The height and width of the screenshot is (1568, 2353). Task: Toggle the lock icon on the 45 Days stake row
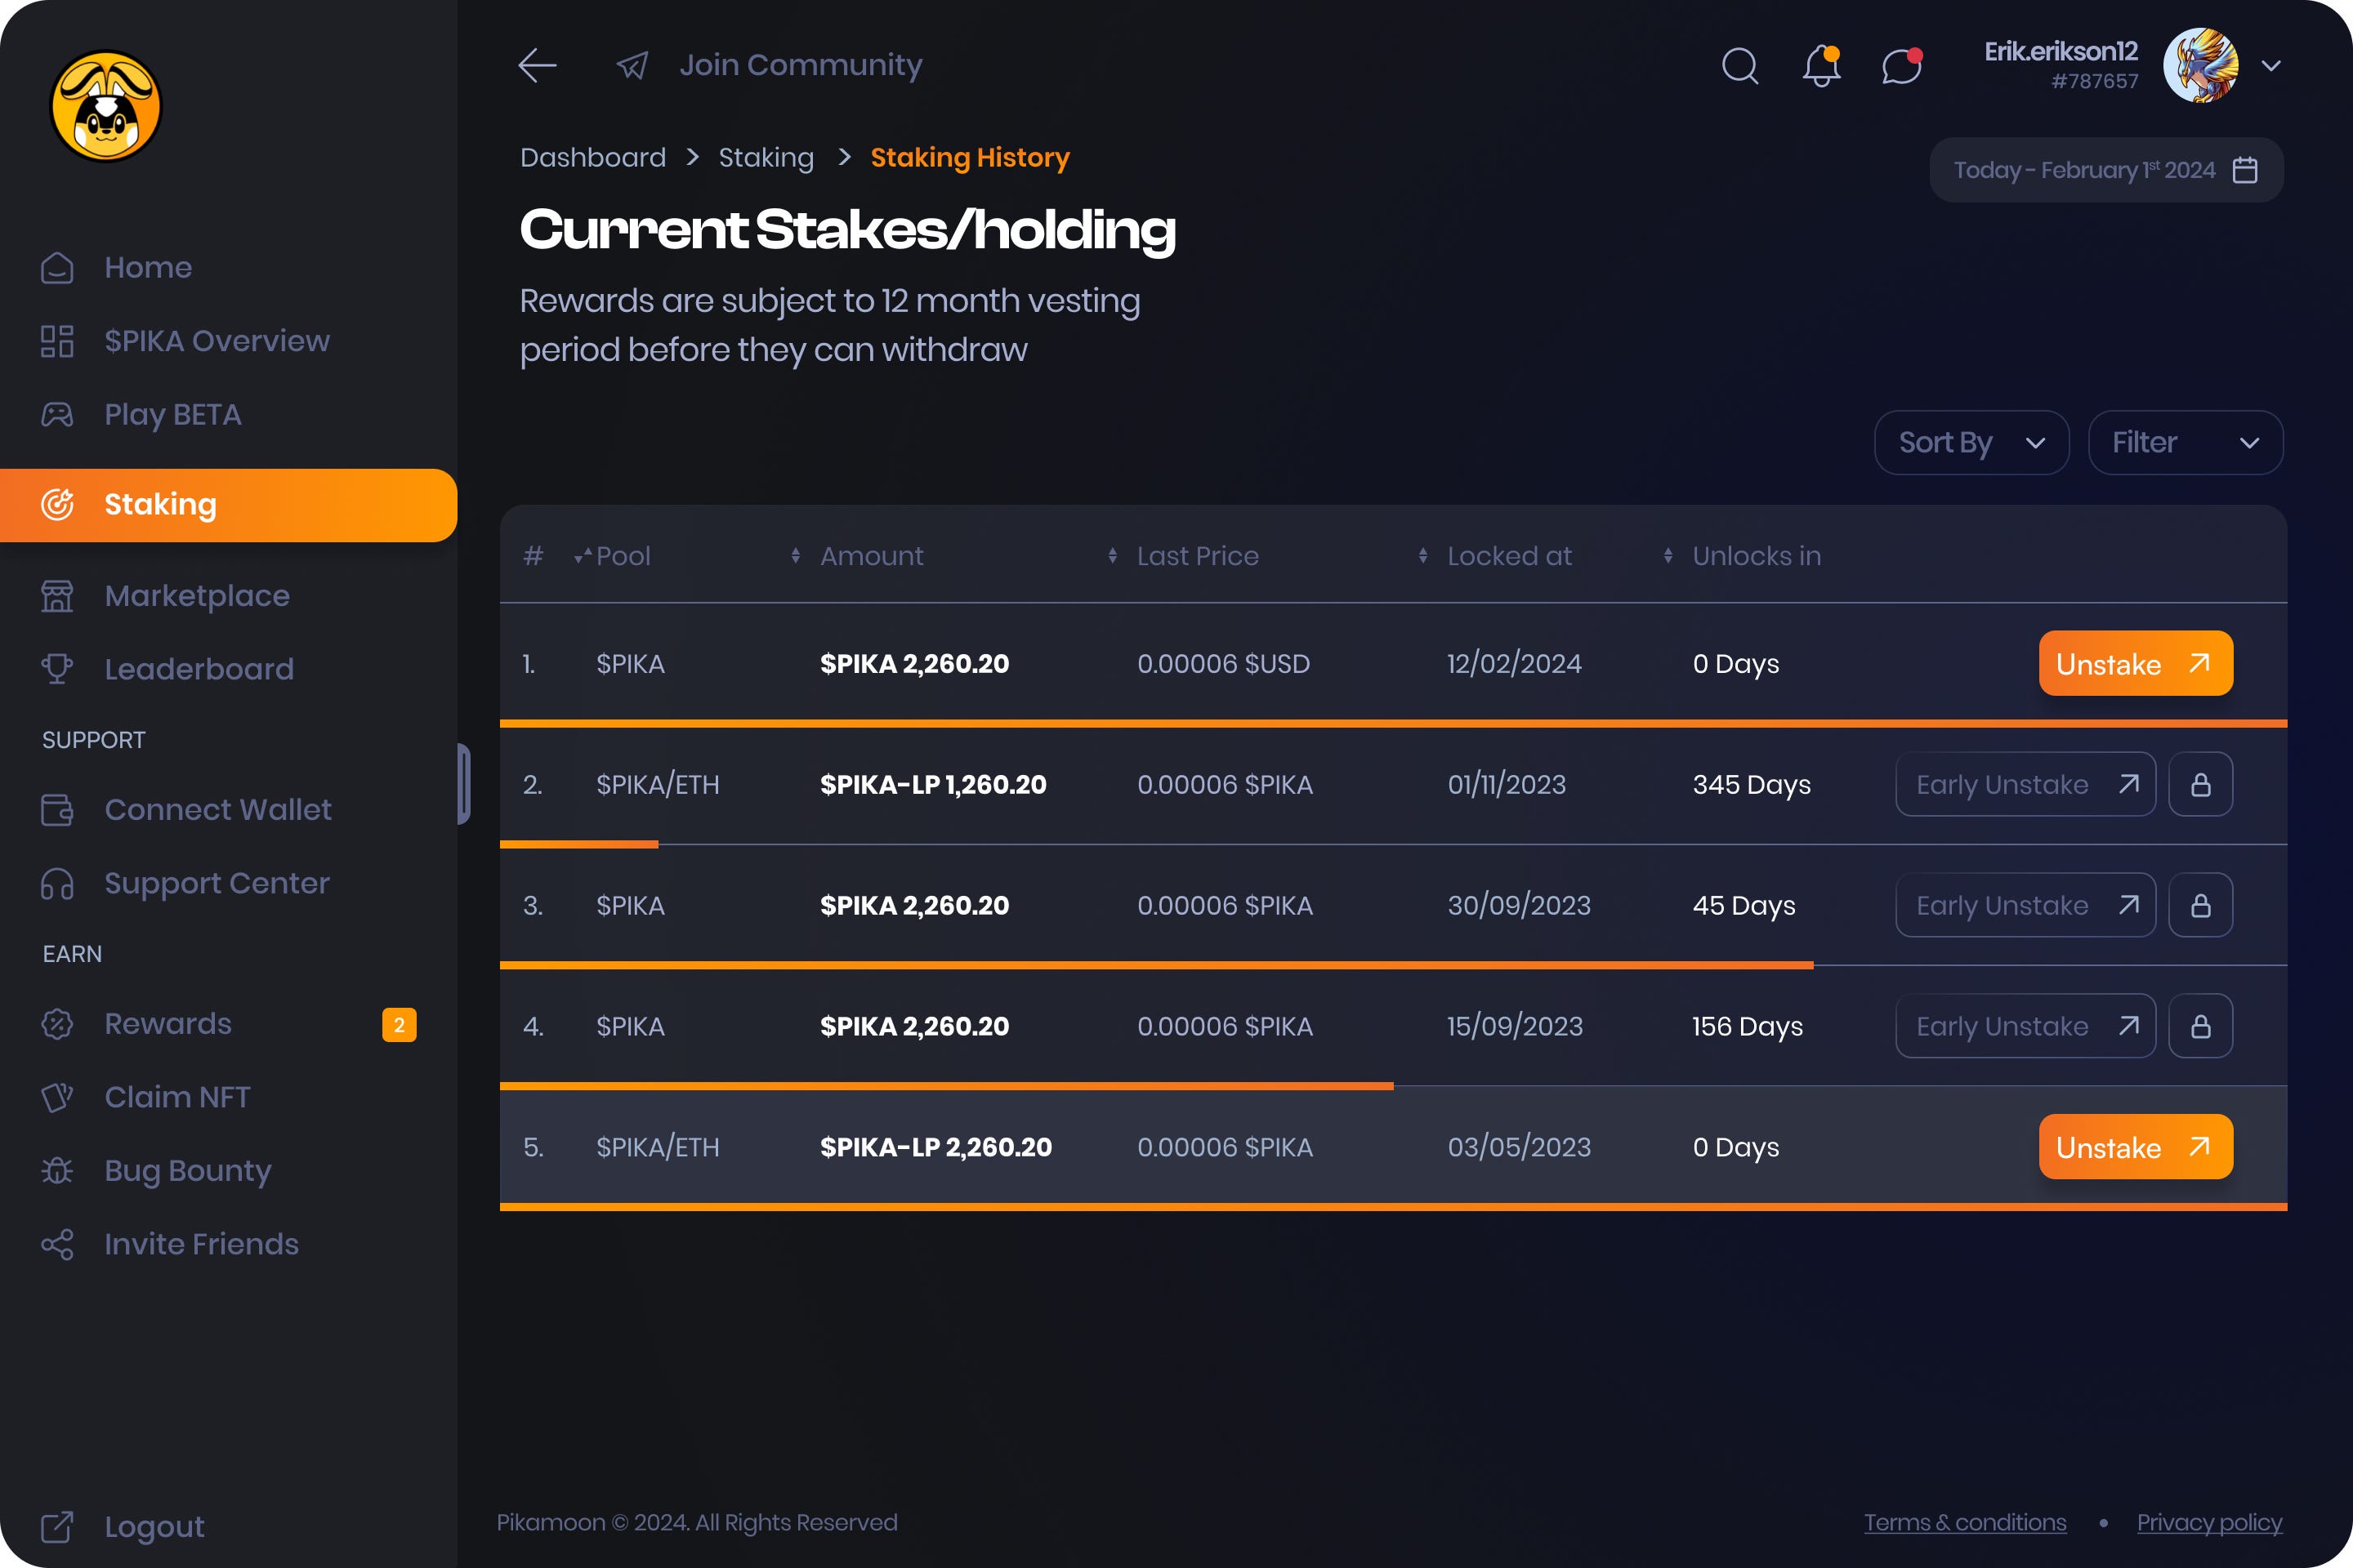pyautogui.click(x=2200, y=905)
